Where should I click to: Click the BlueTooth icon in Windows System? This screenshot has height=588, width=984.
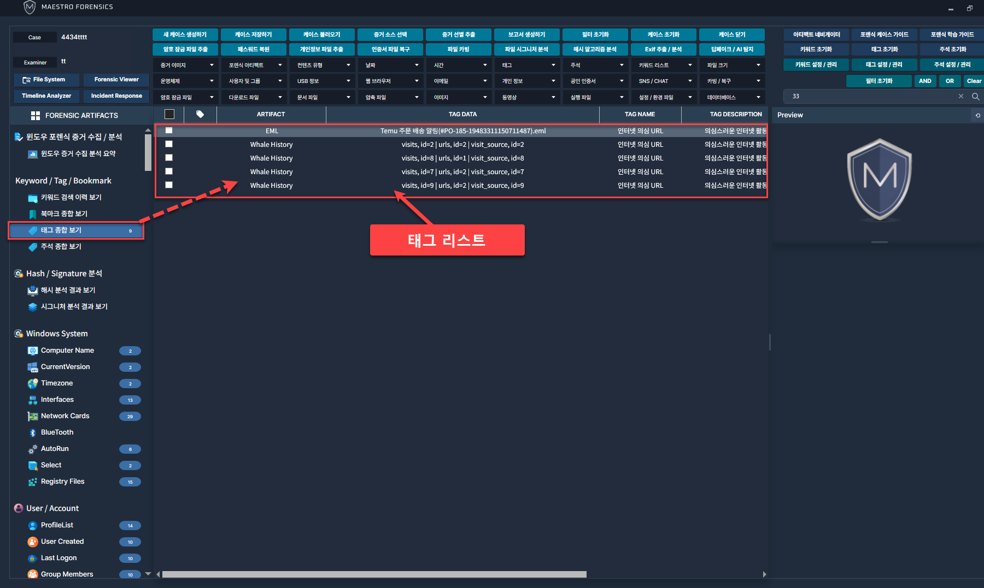[33, 432]
